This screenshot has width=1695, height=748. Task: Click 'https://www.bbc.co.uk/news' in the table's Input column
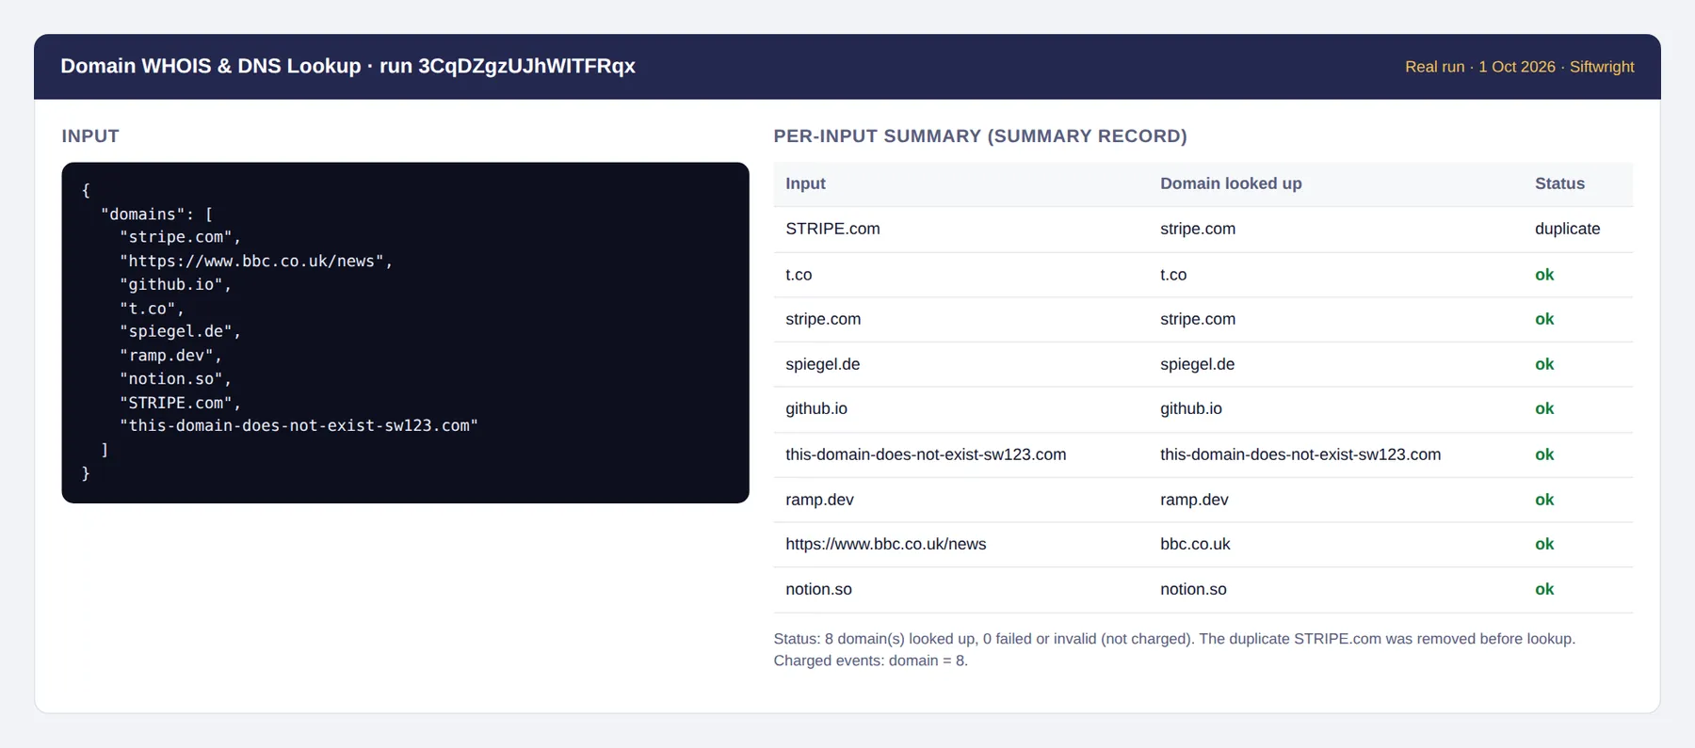(x=886, y=544)
